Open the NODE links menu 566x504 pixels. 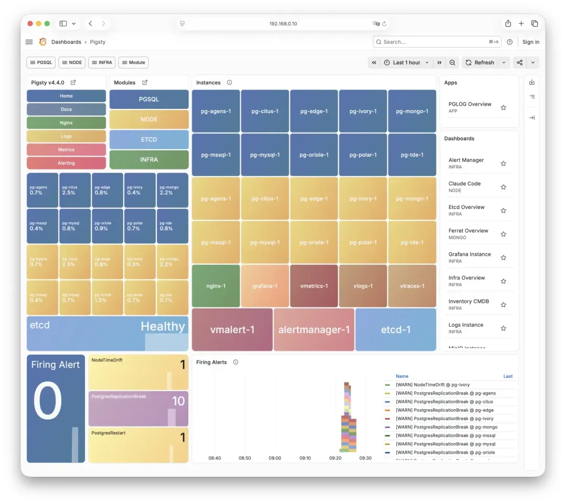(72, 62)
